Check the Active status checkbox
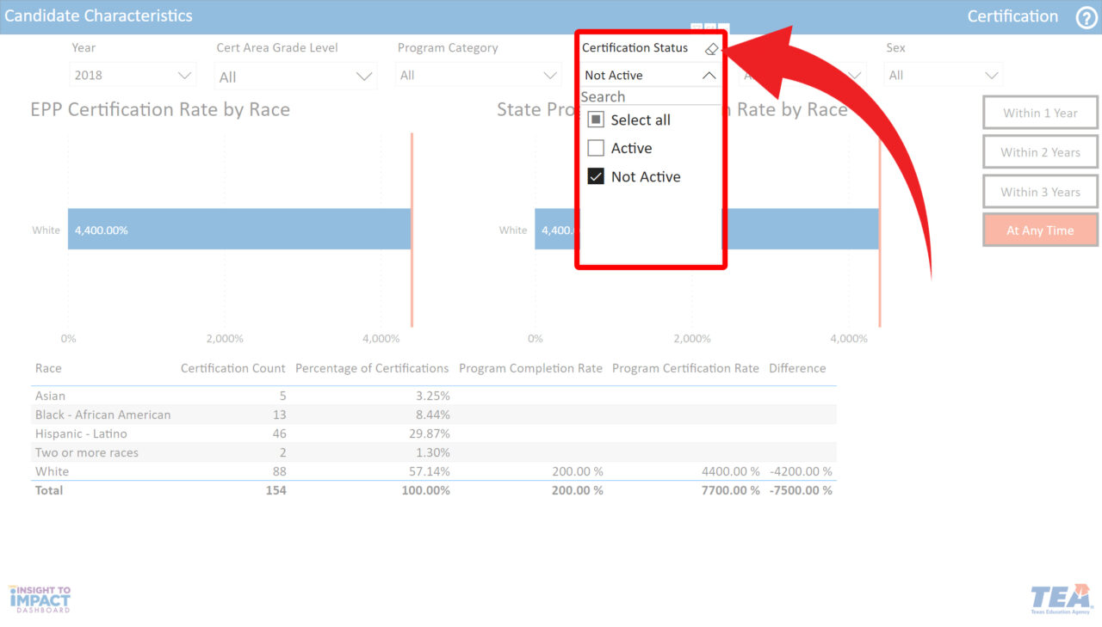Image resolution: width=1102 pixels, height=627 pixels. [596, 149]
